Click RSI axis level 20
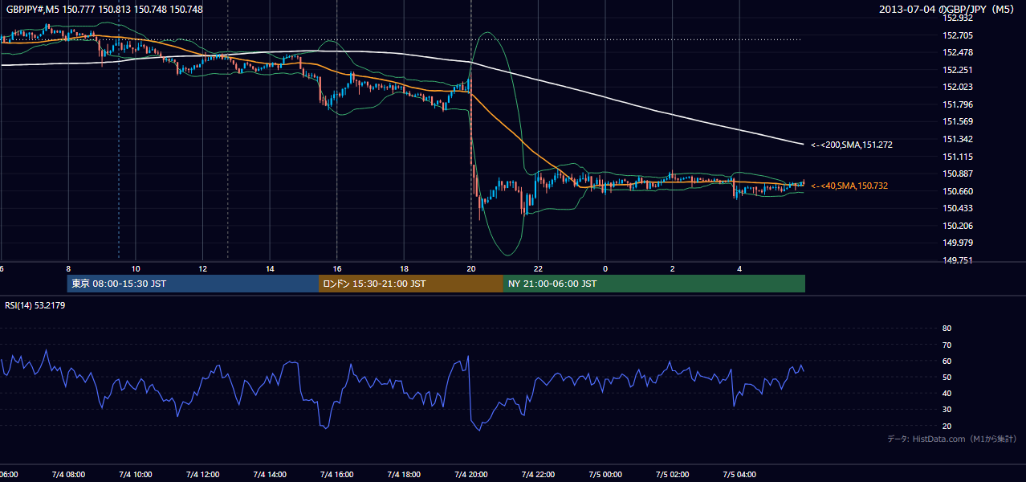 [x=947, y=426]
